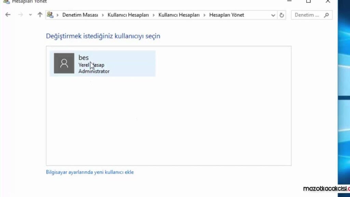Click the search magnifier icon

(326, 15)
